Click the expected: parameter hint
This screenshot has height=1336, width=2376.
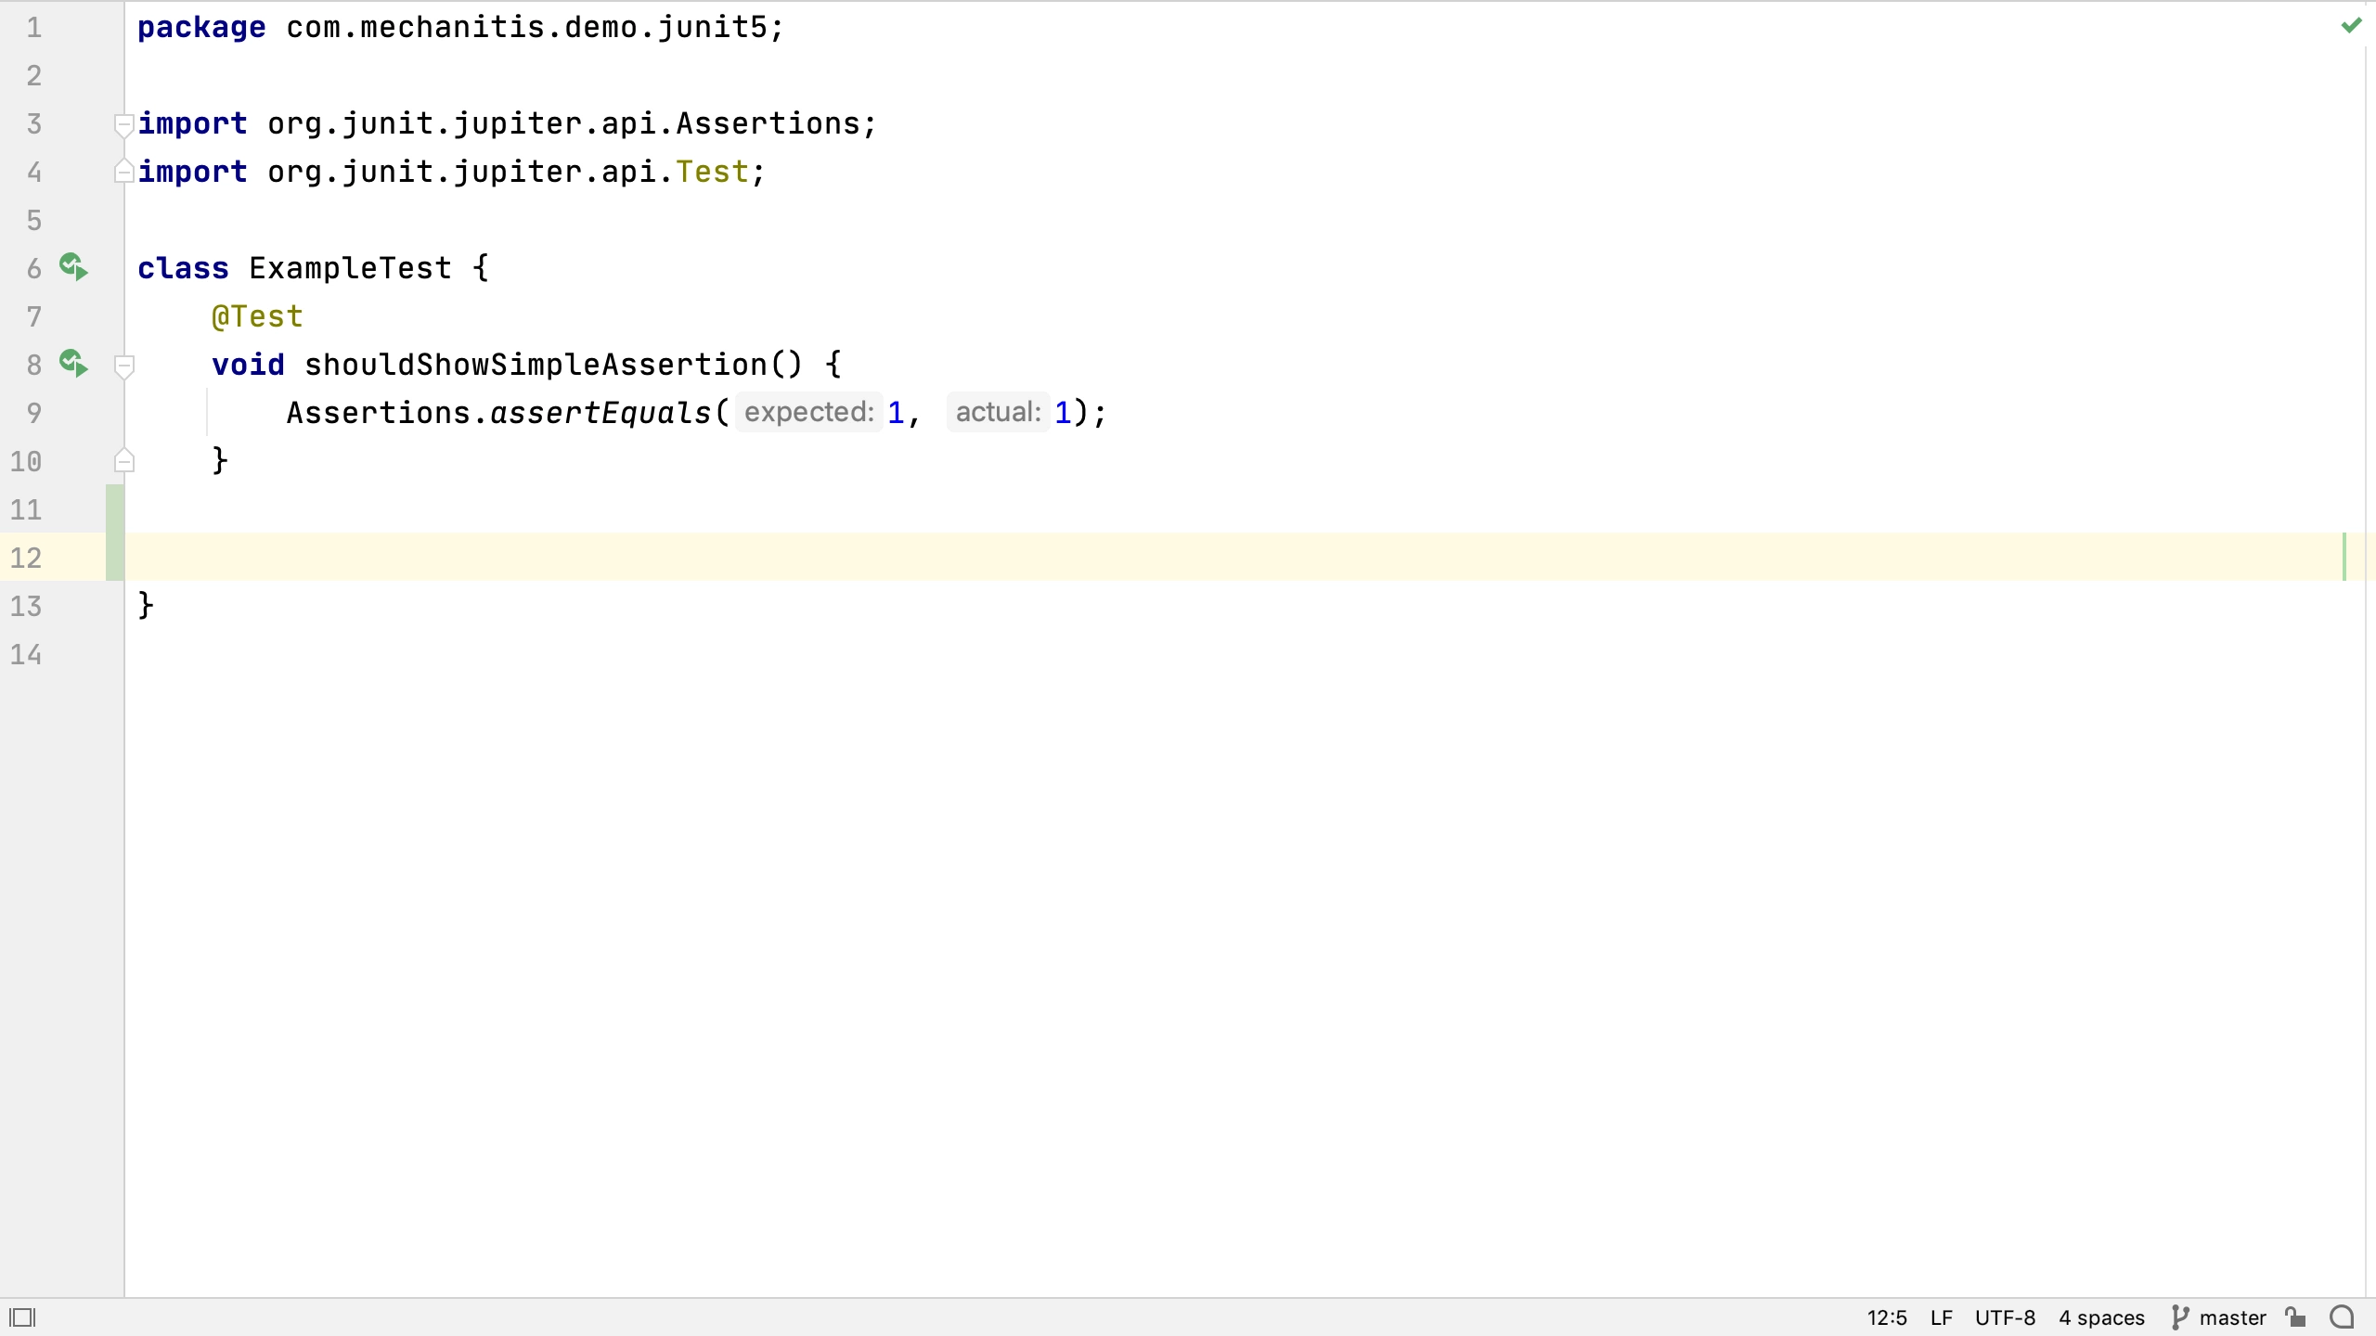pos(808,412)
